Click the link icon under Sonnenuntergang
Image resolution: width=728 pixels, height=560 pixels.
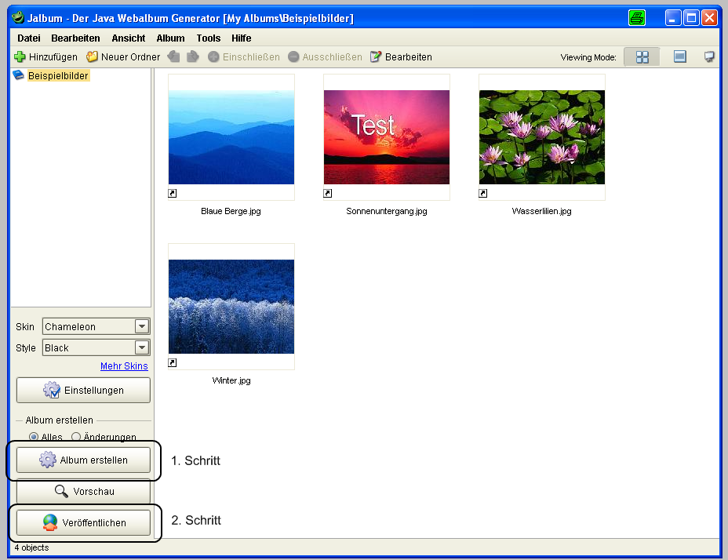click(327, 193)
